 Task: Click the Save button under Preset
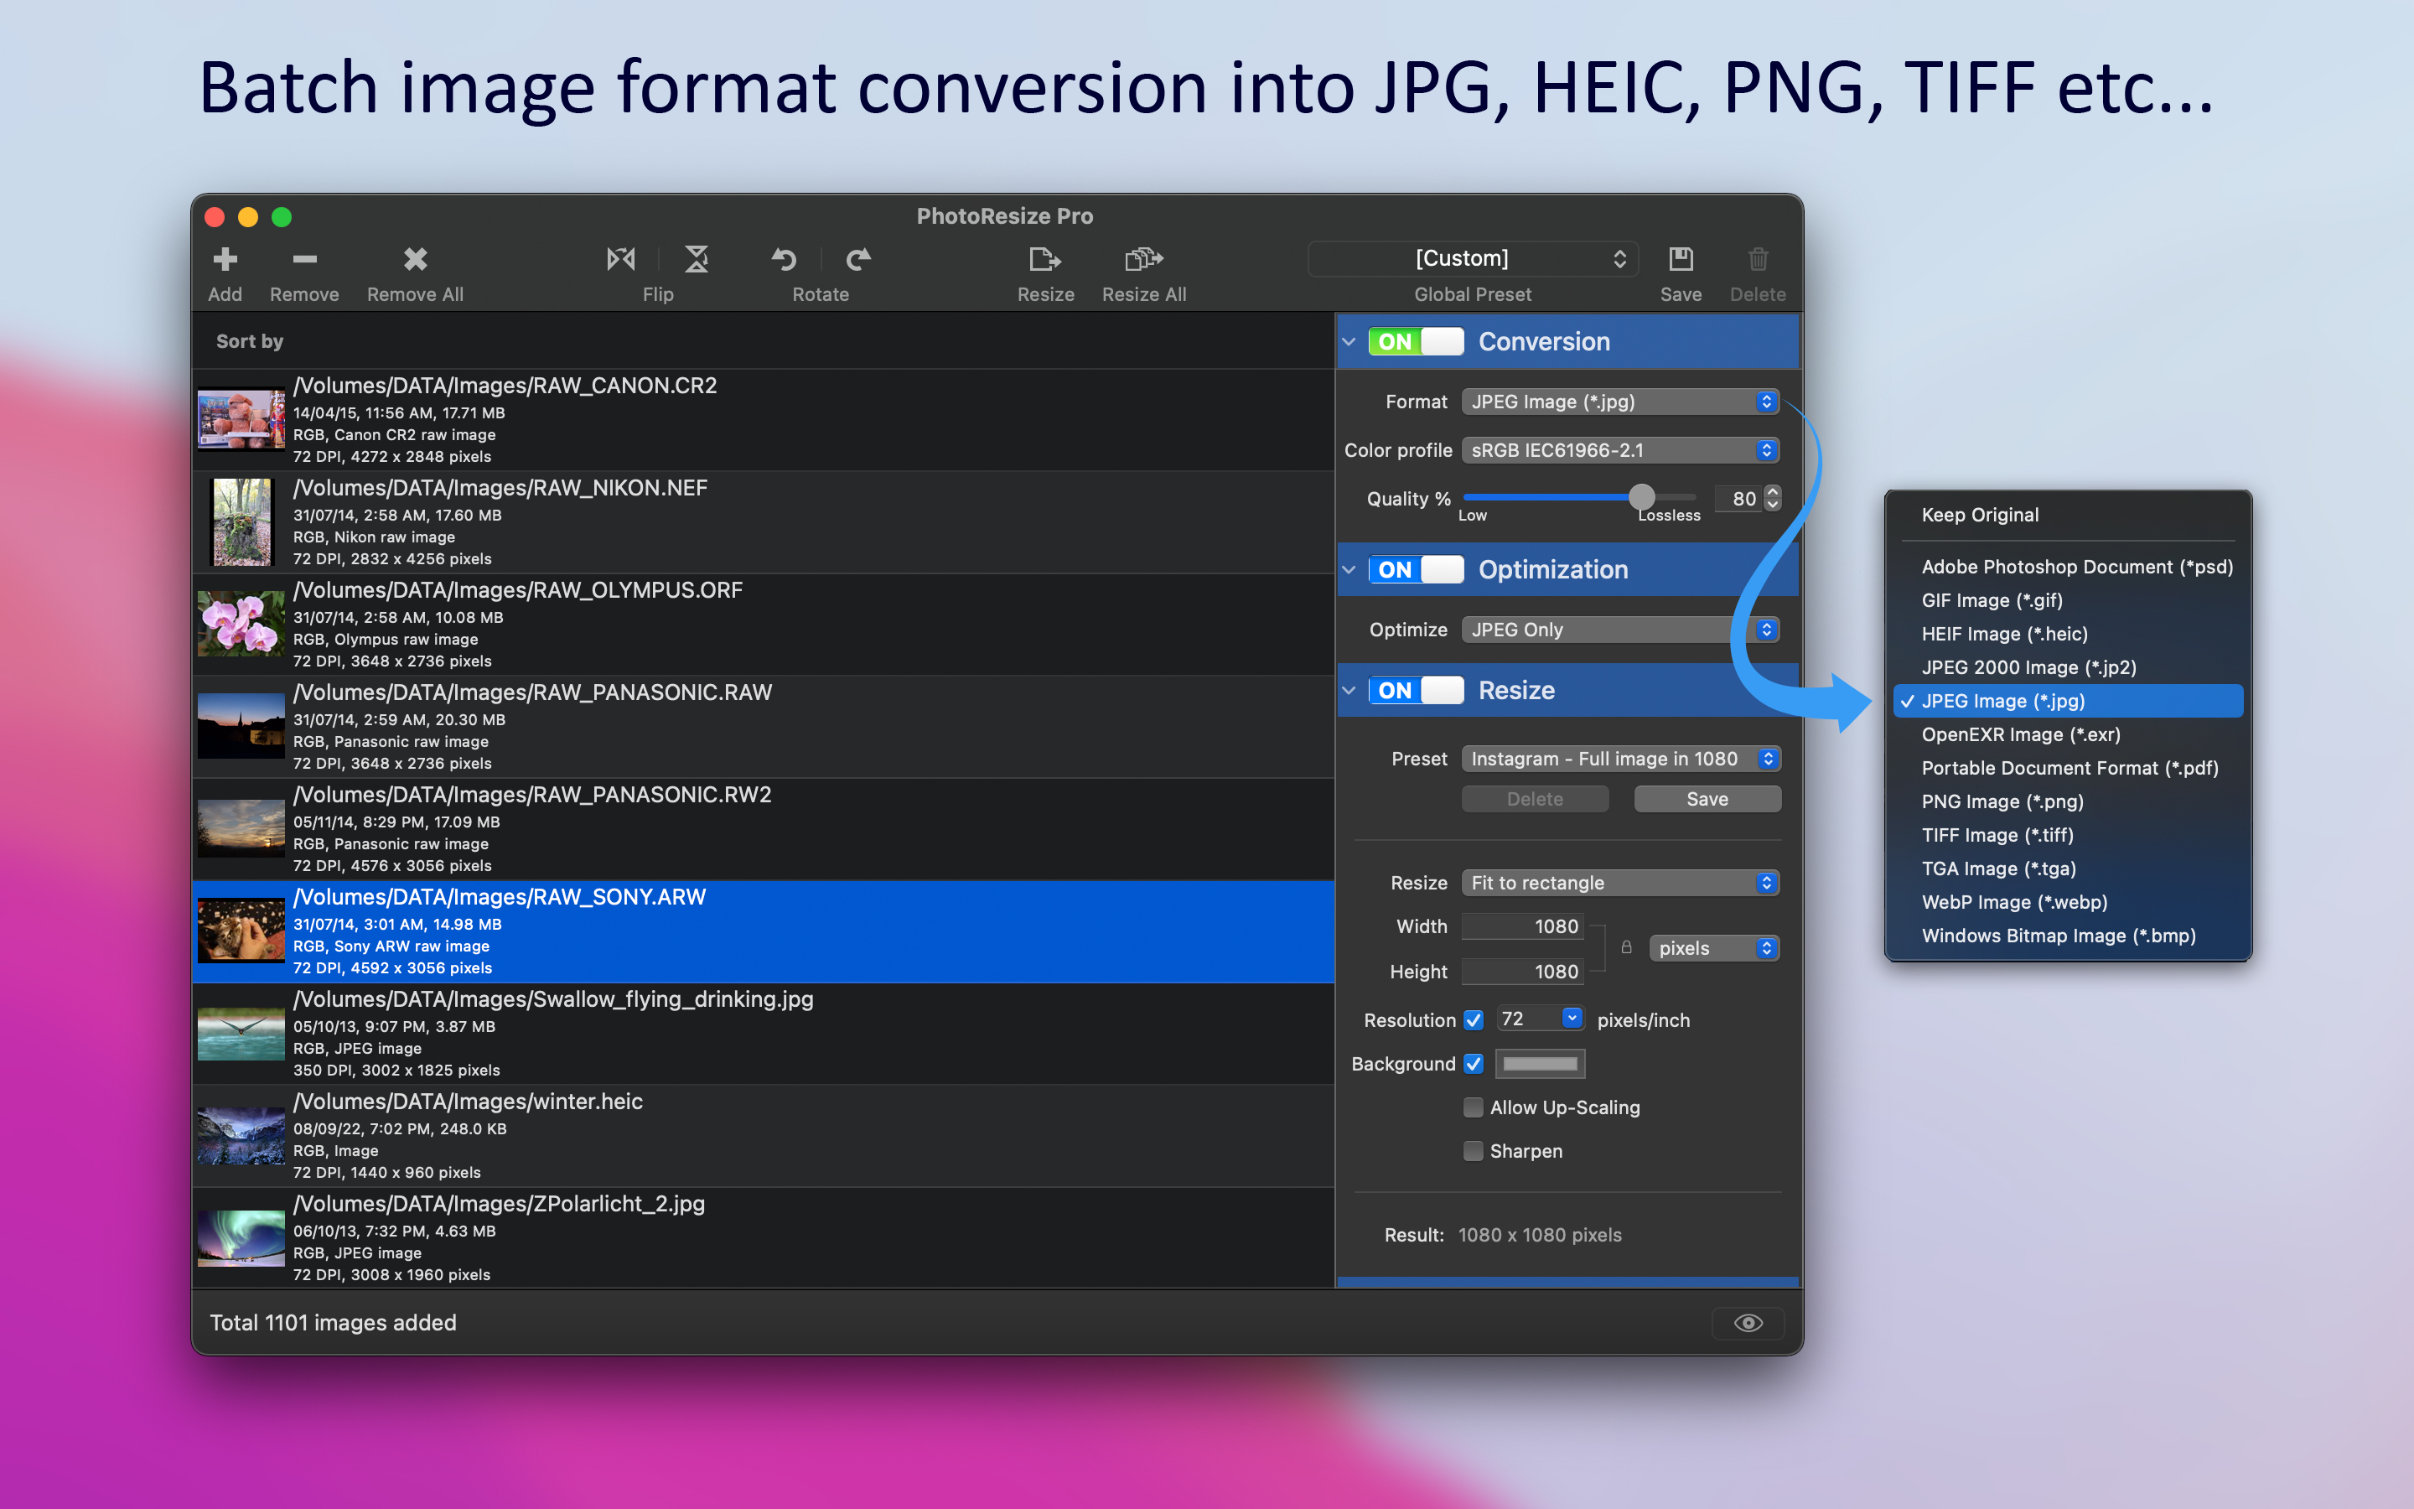[1707, 798]
